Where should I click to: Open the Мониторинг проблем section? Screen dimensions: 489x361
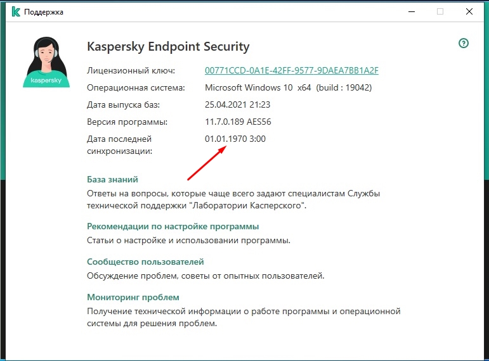click(133, 297)
